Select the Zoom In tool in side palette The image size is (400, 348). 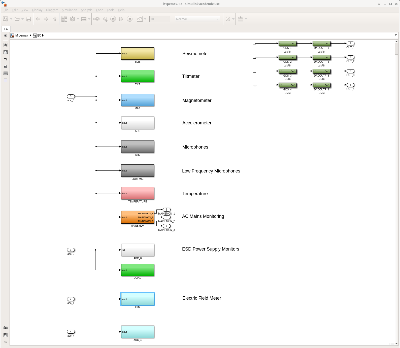[6, 45]
